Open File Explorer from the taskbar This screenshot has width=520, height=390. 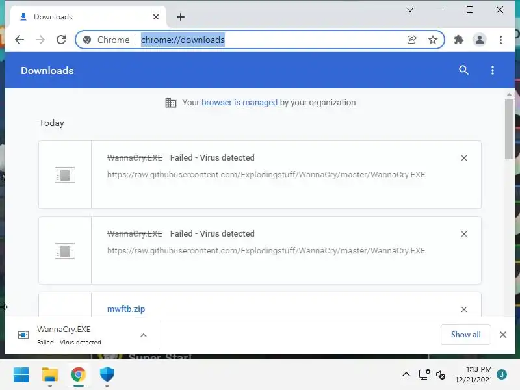[x=50, y=375]
